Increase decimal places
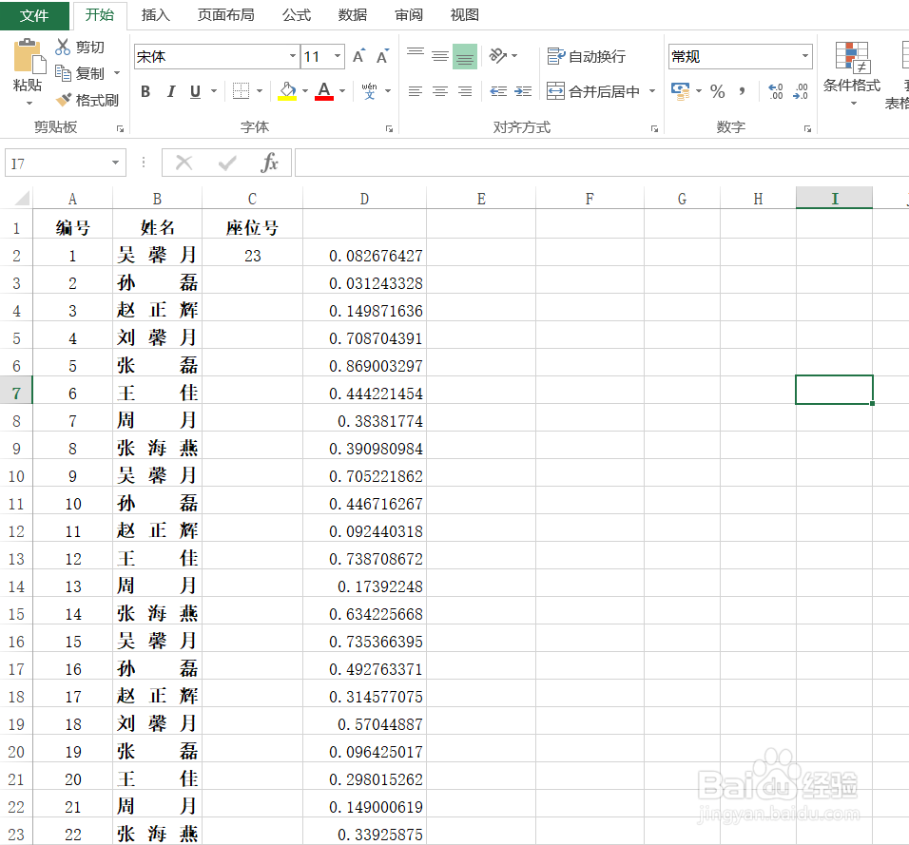 [x=776, y=91]
